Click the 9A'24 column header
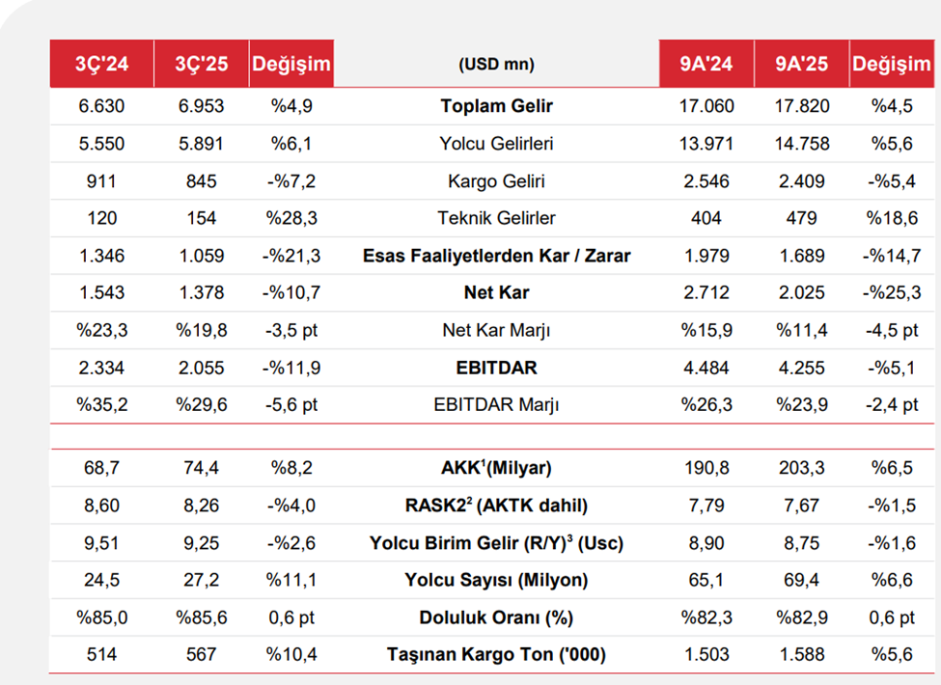Image resolution: width=941 pixels, height=685 pixels. tap(706, 65)
